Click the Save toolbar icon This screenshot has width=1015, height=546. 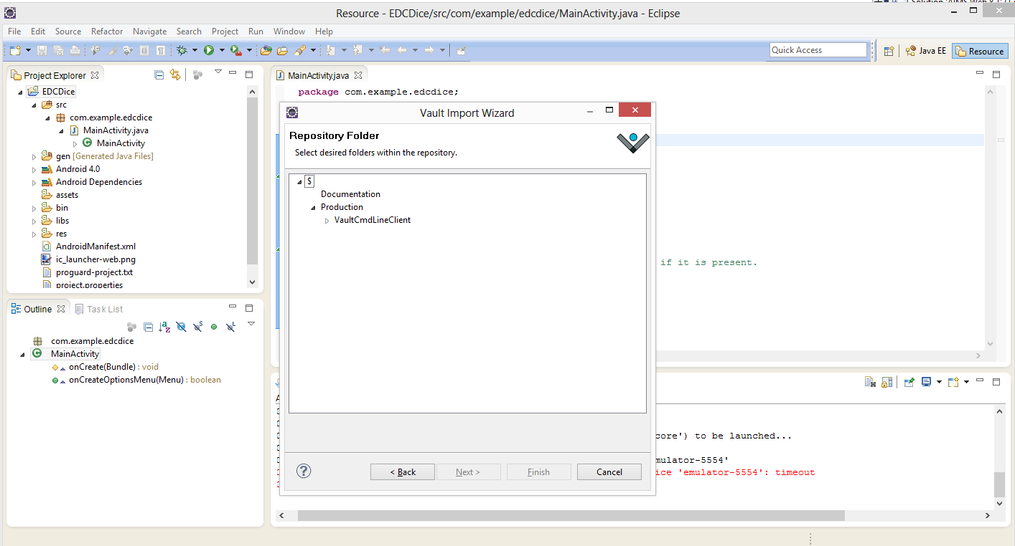(42, 50)
